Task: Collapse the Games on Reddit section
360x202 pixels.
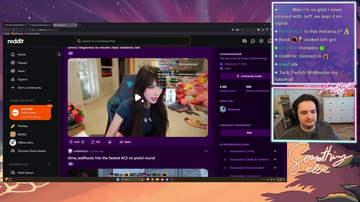Action: click(49, 100)
